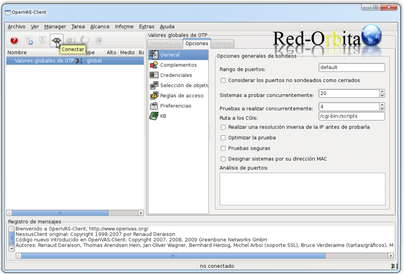The height and width of the screenshot is (274, 404).
Task: Click the 'global' type cell
Action: (x=94, y=61)
